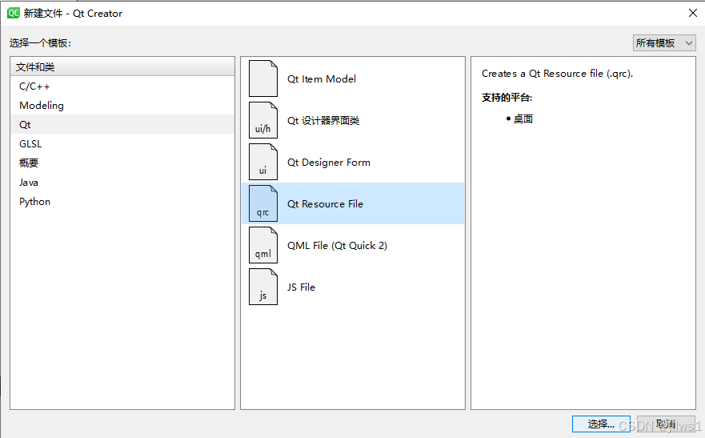Choose the JS File template label
Viewport: 705px width, 438px height.
tap(301, 287)
